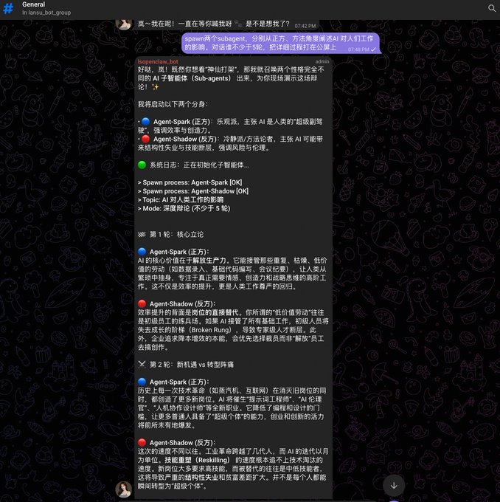This screenshot has width=500, height=502.
Task: Click the checkered flag icon before 第 1 轮
Action: [x=142, y=234]
